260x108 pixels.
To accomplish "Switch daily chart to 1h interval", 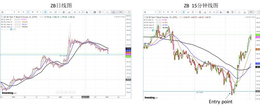I will 23,12.
